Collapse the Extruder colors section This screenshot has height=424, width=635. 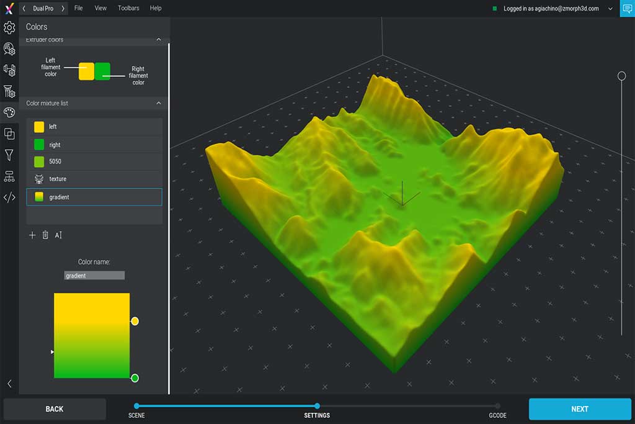pos(158,40)
